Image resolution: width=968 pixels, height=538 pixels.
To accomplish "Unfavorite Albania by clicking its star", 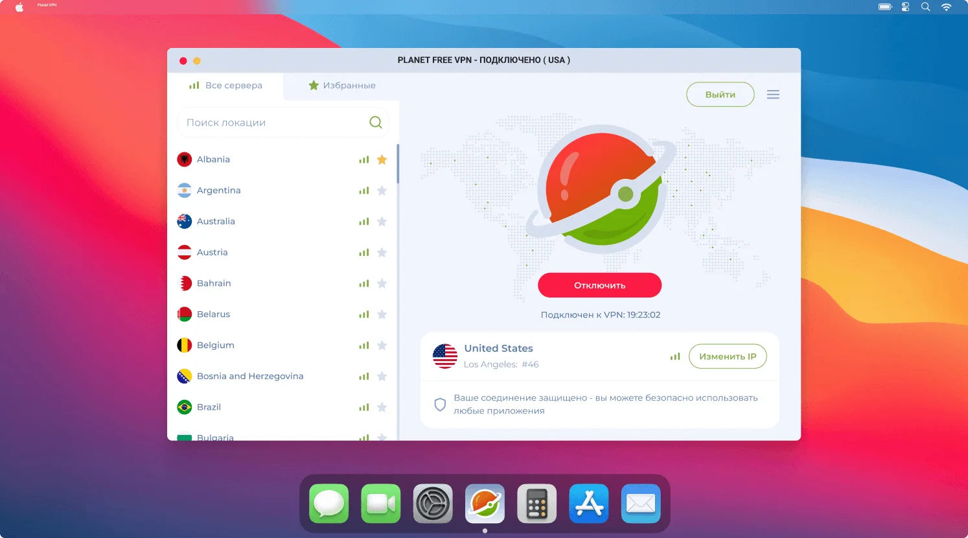I will [382, 159].
